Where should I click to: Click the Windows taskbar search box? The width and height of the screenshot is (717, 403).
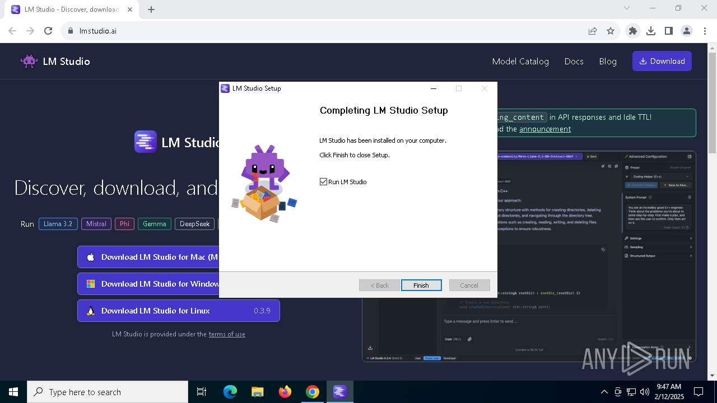tap(108, 392)
